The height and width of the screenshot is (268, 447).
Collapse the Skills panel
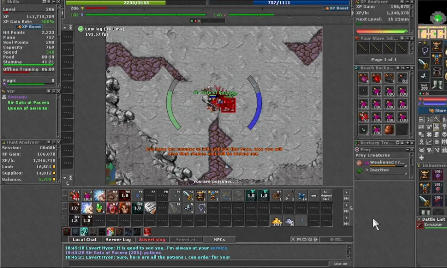point(53,2)
